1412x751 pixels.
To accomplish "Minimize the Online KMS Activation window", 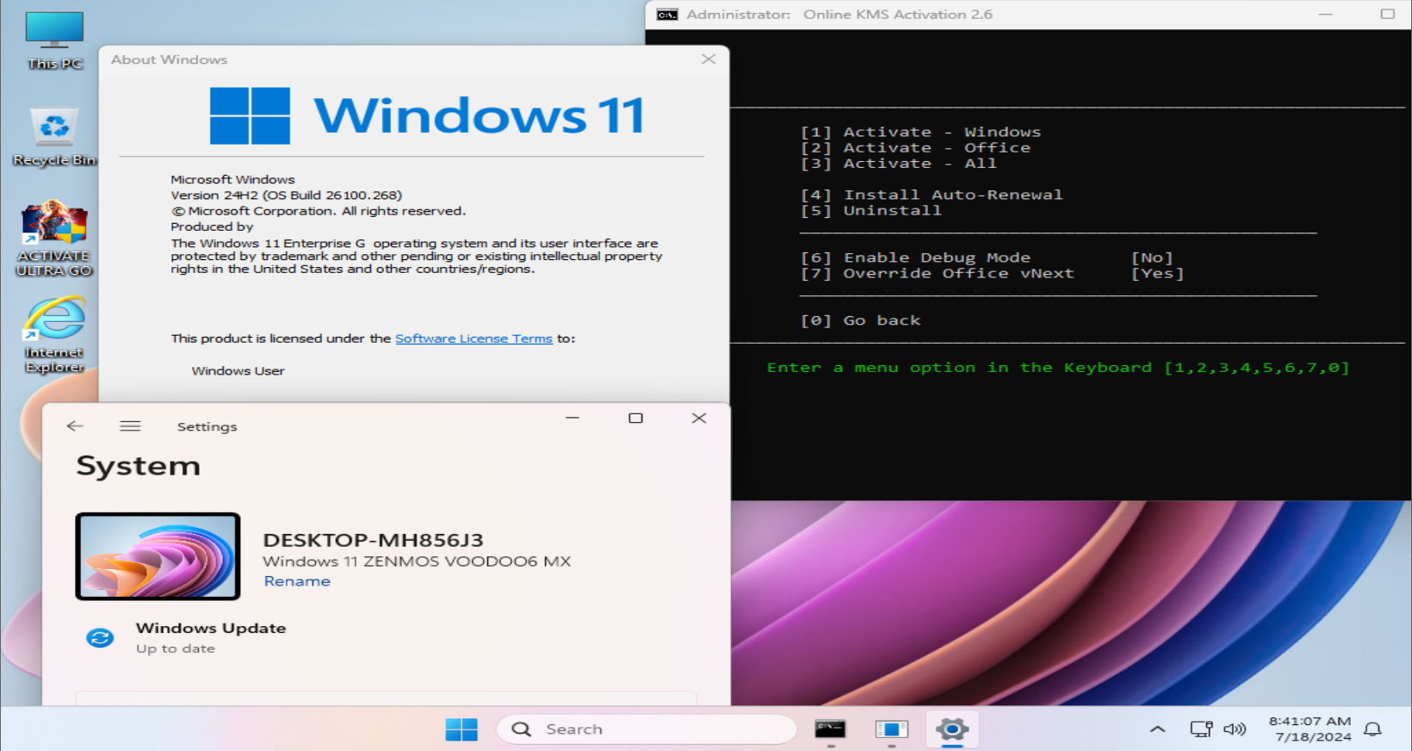I will click(1326, 15).
